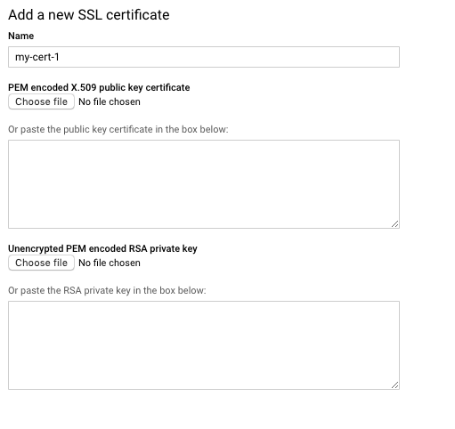Click 'No file chosen' beside the private key upload
The height and width of the screenshot is (429, 455).
coord(110,263)
